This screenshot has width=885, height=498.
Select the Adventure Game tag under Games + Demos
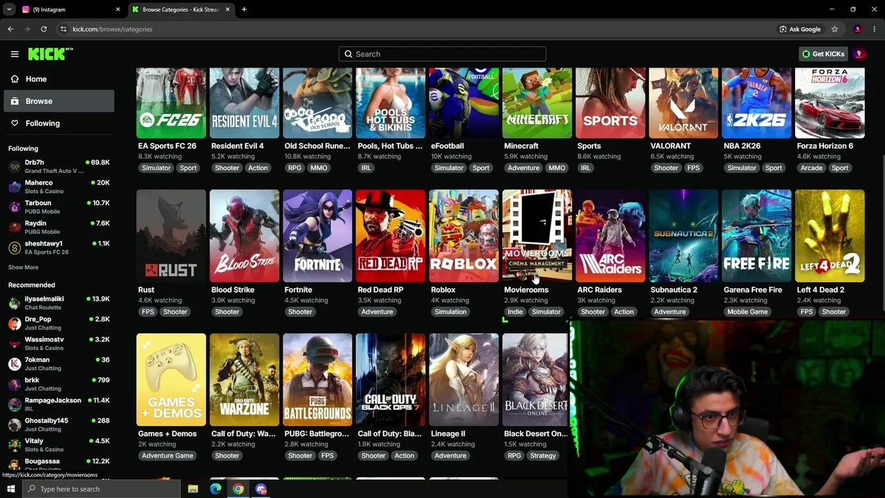pyautogui.click(x=167, y=456)
